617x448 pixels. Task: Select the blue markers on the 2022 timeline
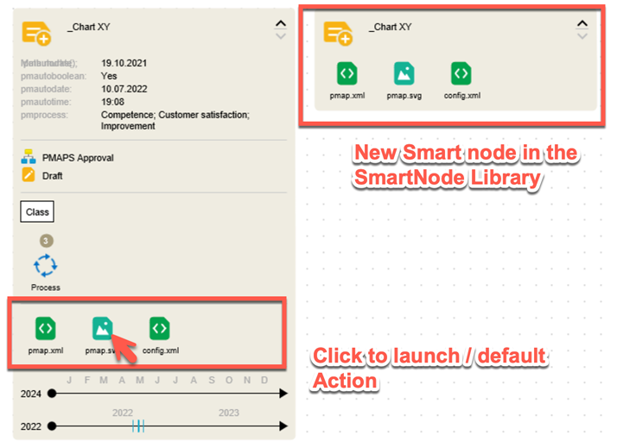tap(137, 426)
